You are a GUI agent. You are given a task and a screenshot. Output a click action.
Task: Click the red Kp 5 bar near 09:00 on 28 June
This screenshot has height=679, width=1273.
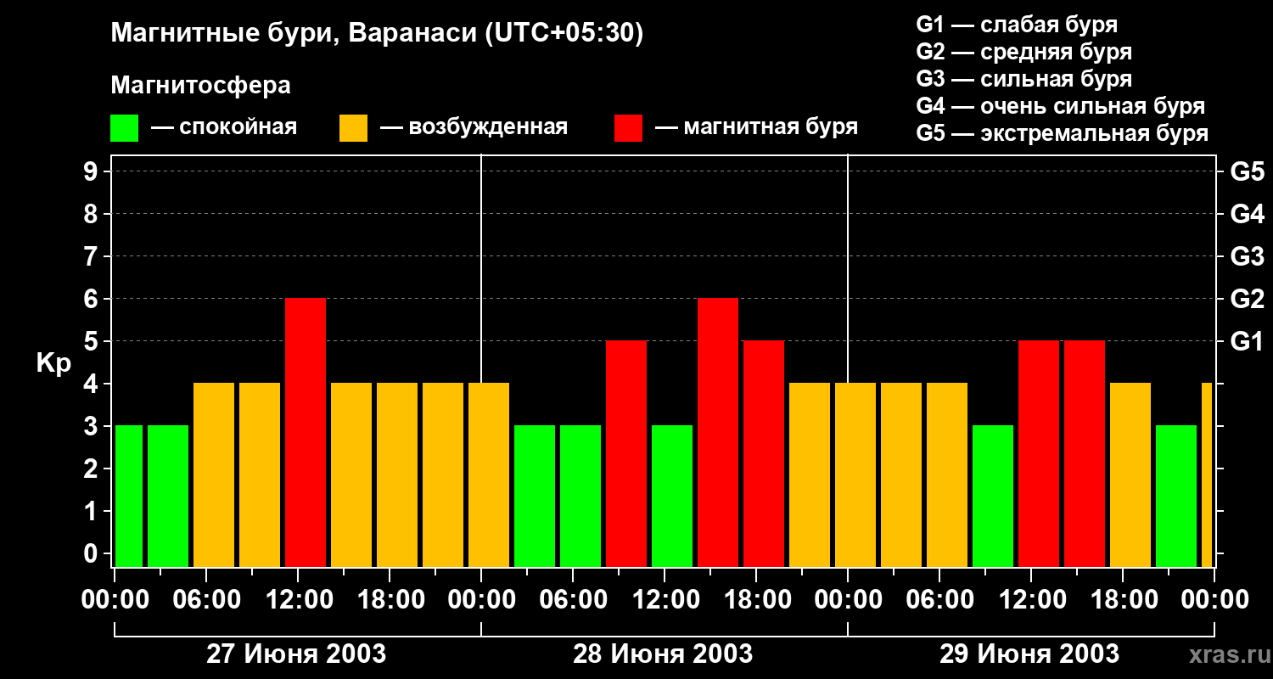pyautogui.click(x=626, y=453)
